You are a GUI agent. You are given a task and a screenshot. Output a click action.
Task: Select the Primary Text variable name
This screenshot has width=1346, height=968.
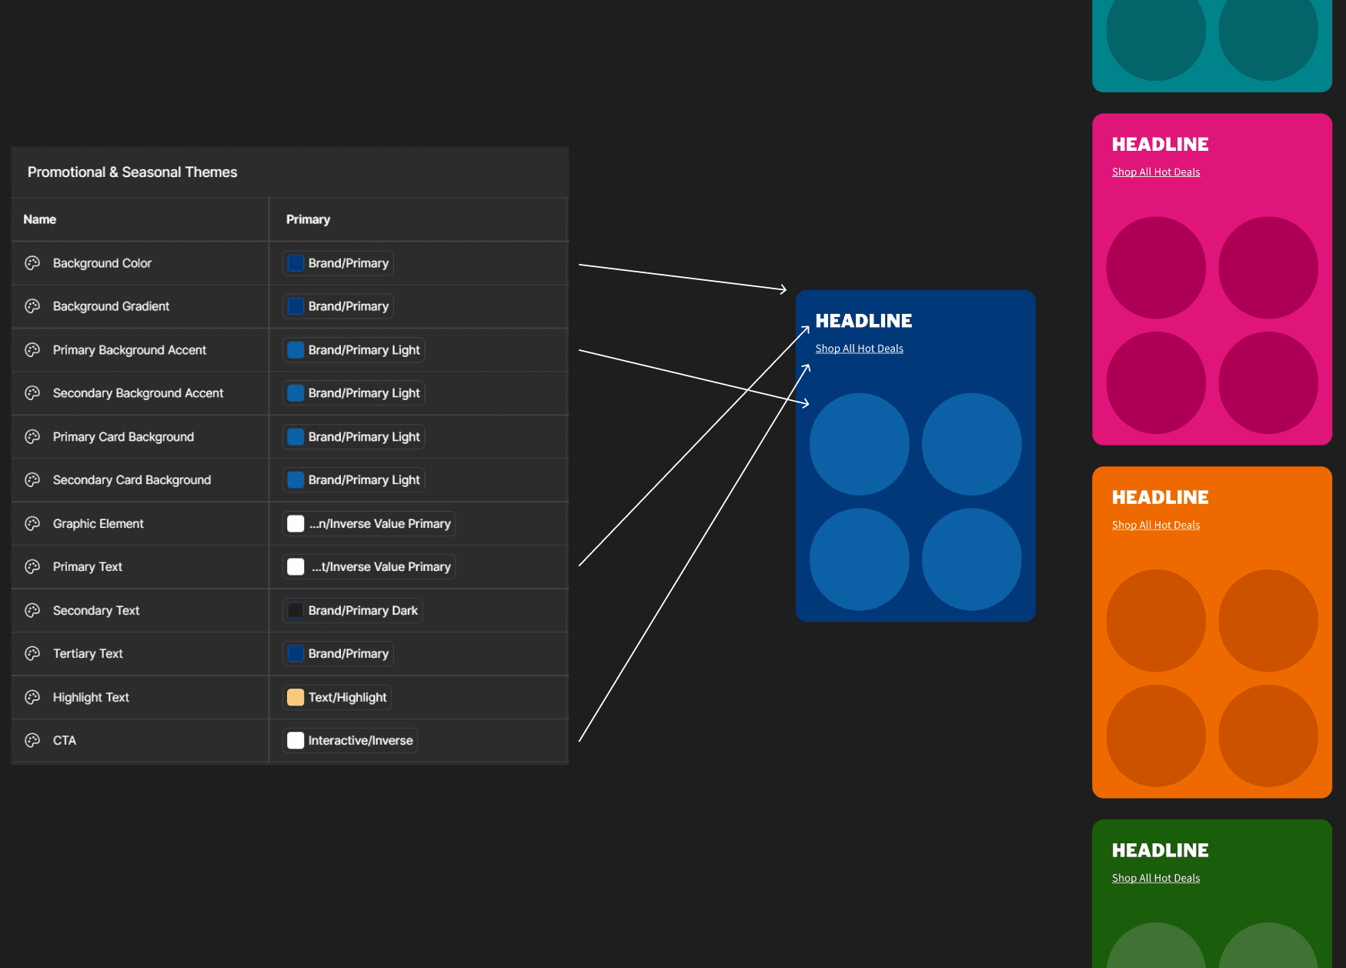(88, 567)
